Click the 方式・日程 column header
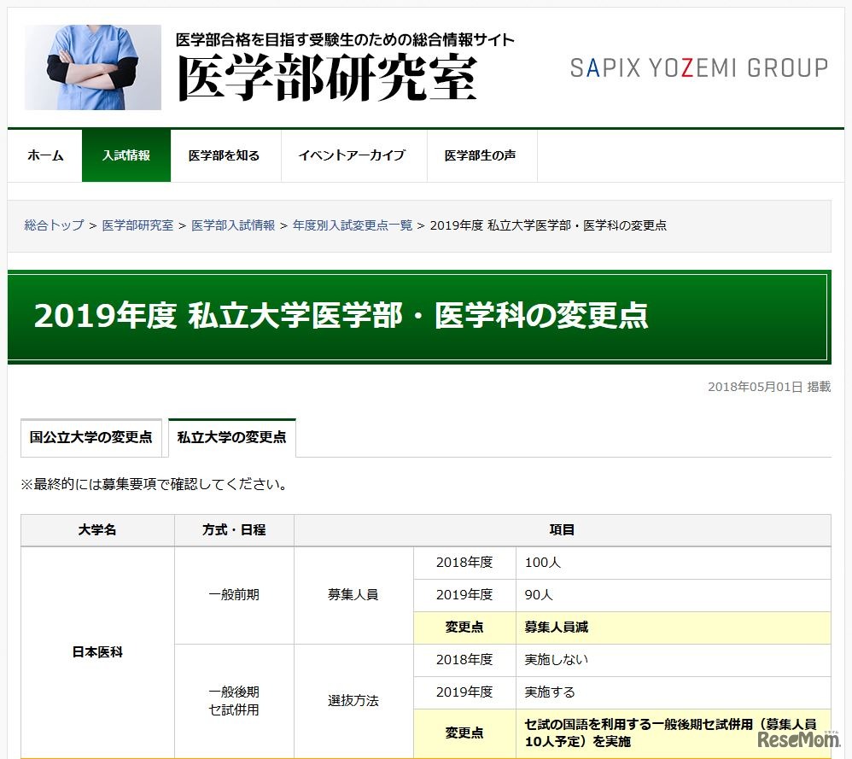The width and height of the screenshot is (852, 759). click(x=234, y=530)
